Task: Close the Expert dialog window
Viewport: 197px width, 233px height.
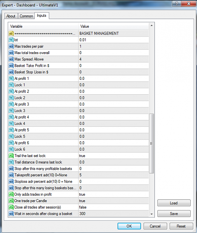Action: pos(189,4)
